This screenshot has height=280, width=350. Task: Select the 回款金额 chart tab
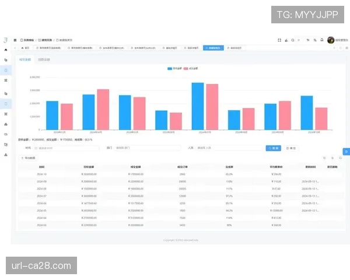click(x=44, y=60)
